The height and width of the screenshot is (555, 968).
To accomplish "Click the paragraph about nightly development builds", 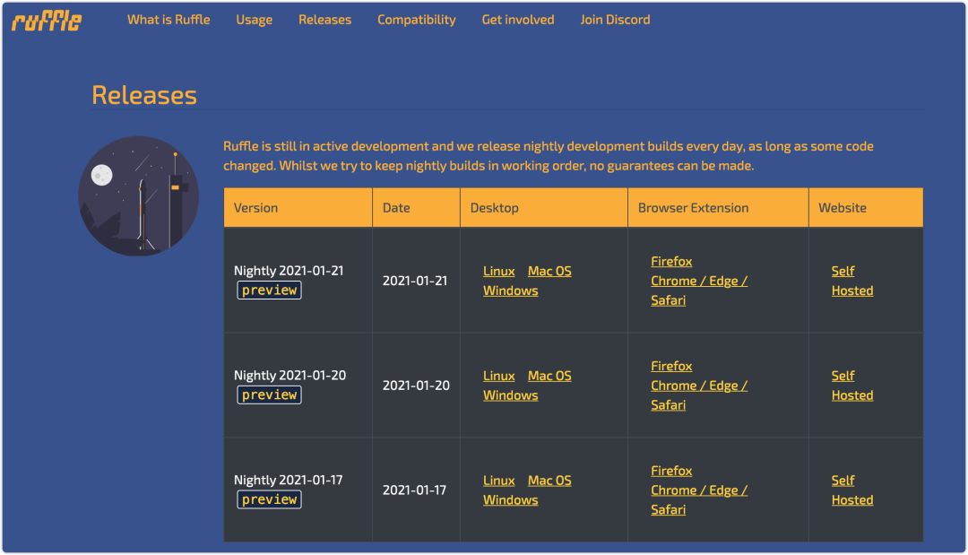I will [549, 156].
